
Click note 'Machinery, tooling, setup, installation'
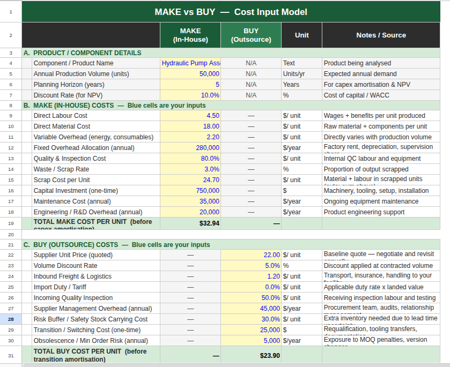coord(376,191)
